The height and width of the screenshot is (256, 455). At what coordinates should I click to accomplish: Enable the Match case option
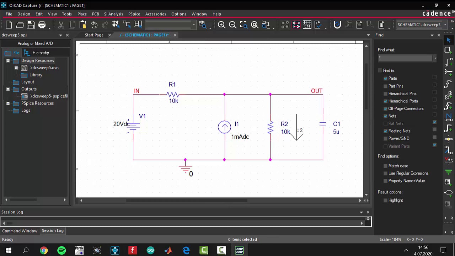tap(385, 166)
